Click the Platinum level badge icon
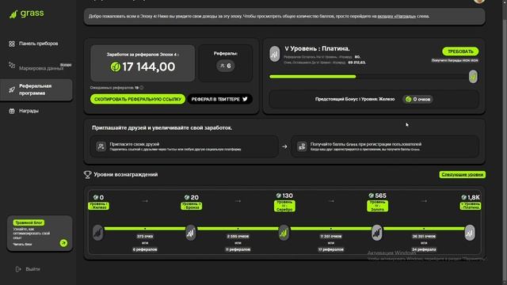Screen dimensions: 507x285 (x=275, y=54)
